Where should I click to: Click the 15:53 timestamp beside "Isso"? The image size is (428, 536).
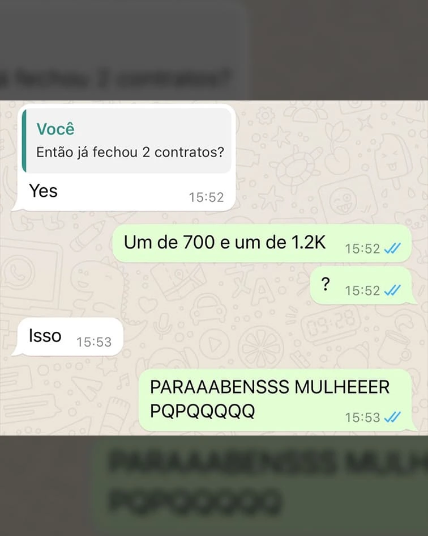tap(94, 342)
